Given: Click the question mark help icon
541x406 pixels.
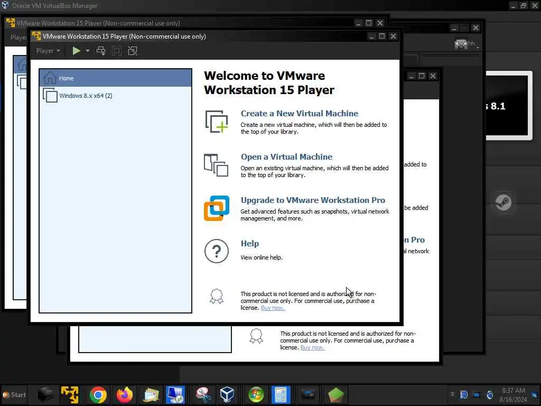Looking at the screenshot, I should coord(216,251).
